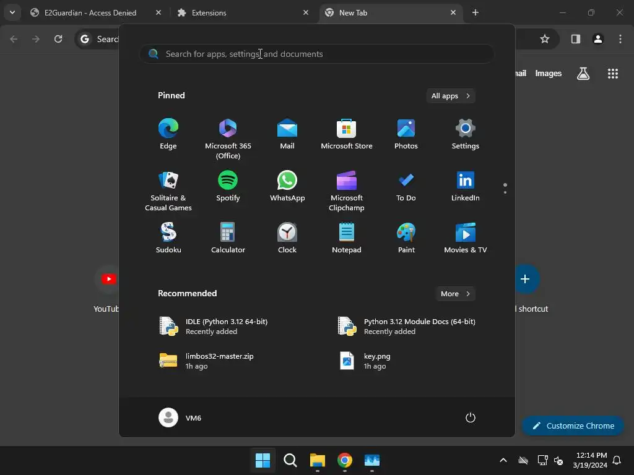Open LinkedIn app
Screen dimensions: 634x475
[466, 186]
